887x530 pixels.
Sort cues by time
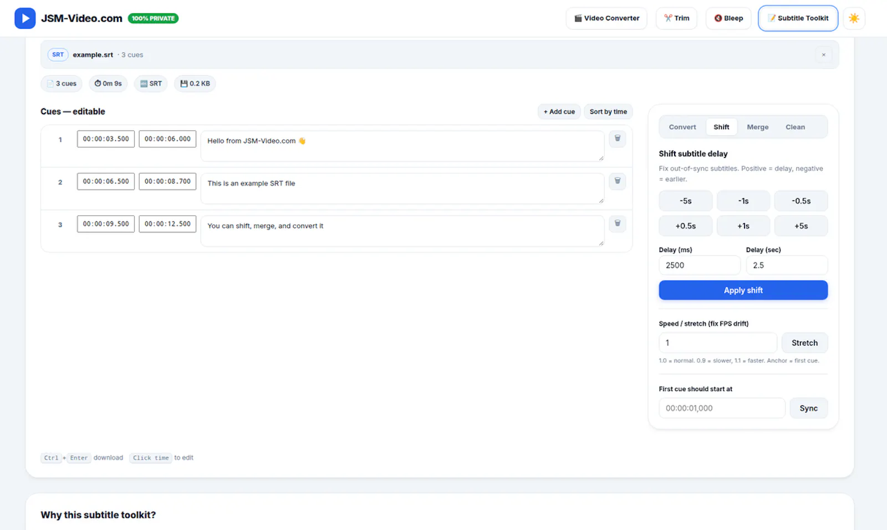608,111
